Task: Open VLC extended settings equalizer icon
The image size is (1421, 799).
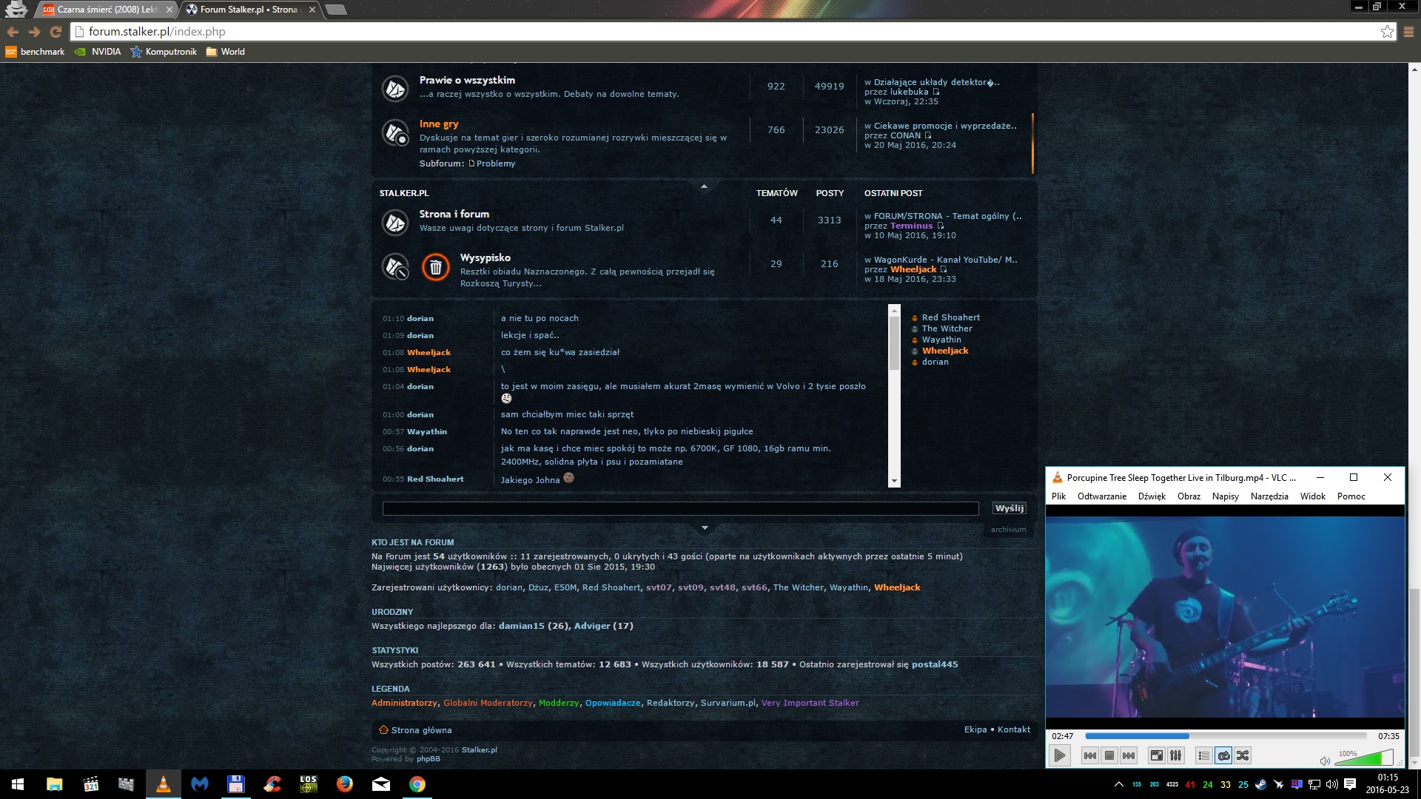Action: tap(1175, 755)
